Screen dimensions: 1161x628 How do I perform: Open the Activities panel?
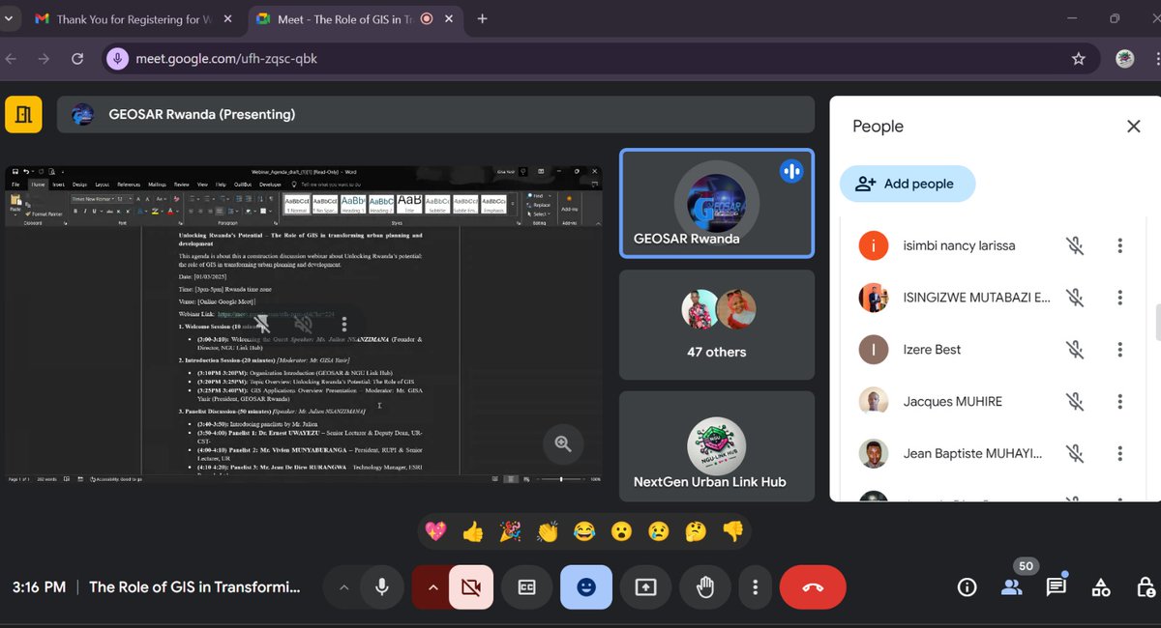tap(1101, 586)
